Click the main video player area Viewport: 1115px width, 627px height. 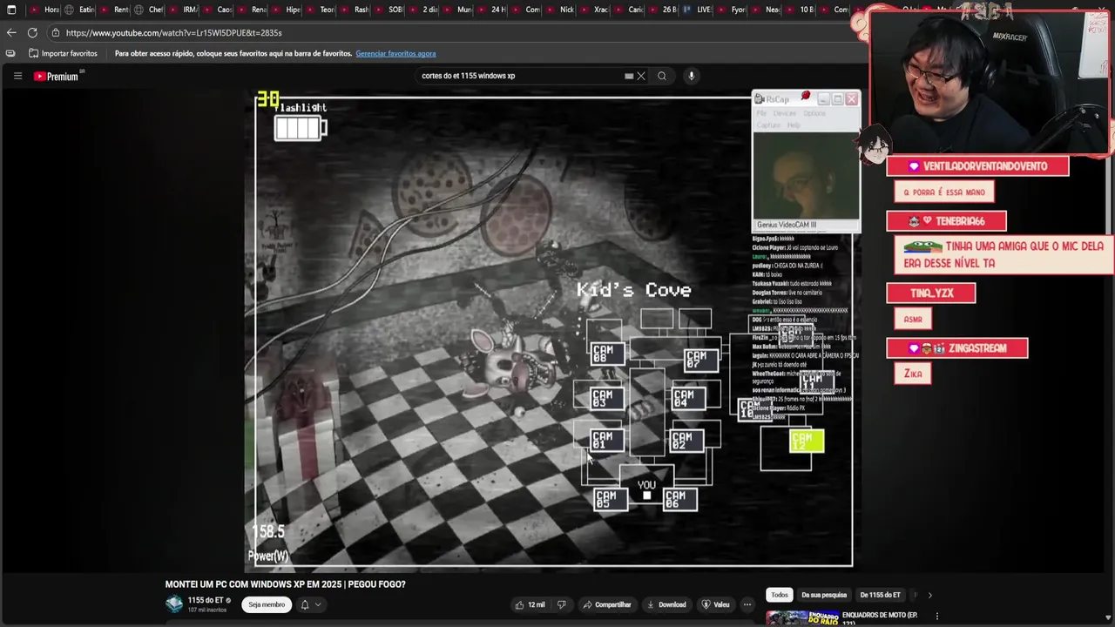pos(554,331)
